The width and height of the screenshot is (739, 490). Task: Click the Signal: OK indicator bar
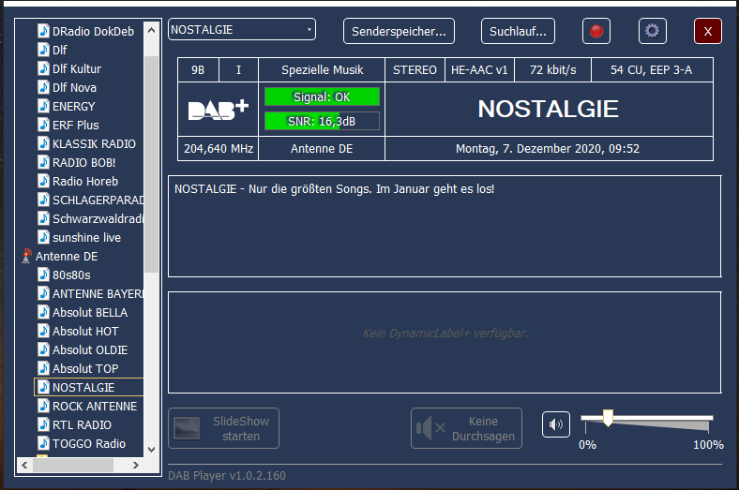[x=322, y=97]
